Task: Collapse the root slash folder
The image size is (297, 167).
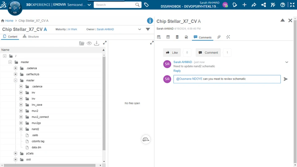Action: (5, 56)
